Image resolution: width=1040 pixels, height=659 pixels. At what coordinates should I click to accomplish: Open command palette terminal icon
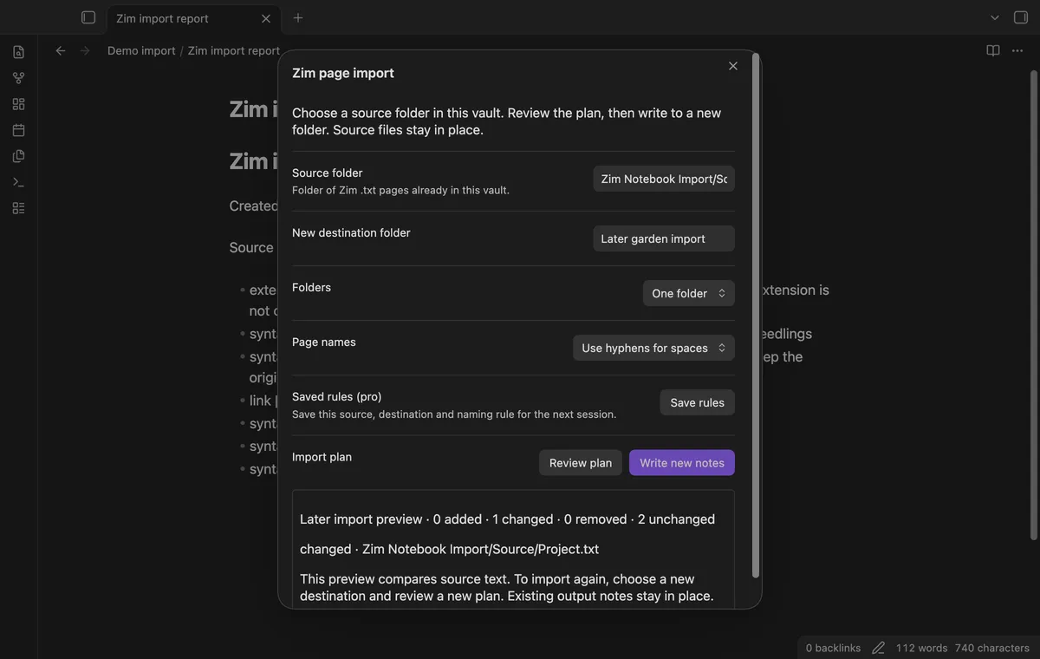[18, 182]
